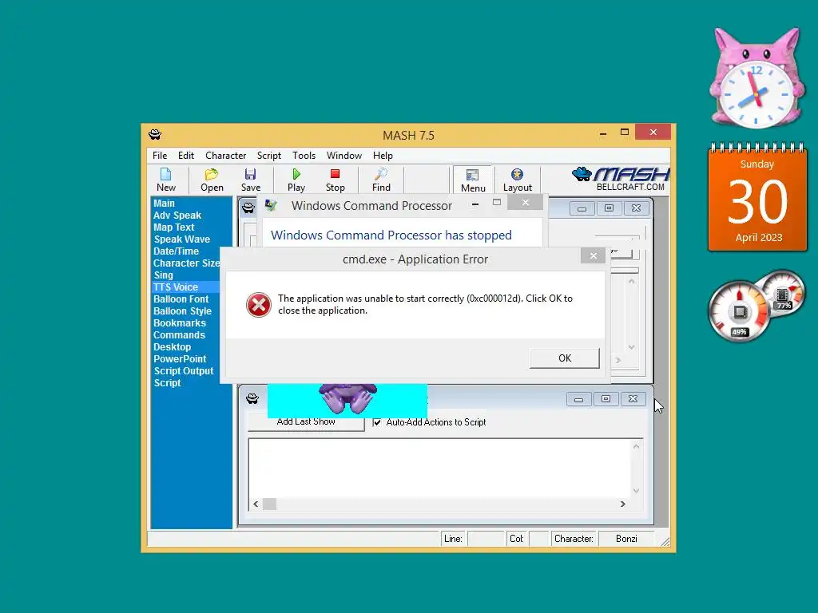This screenshot has height=613, width=818.
Task: Open the Tools menu
Action: pyautogui.click(x=304, y=156)
